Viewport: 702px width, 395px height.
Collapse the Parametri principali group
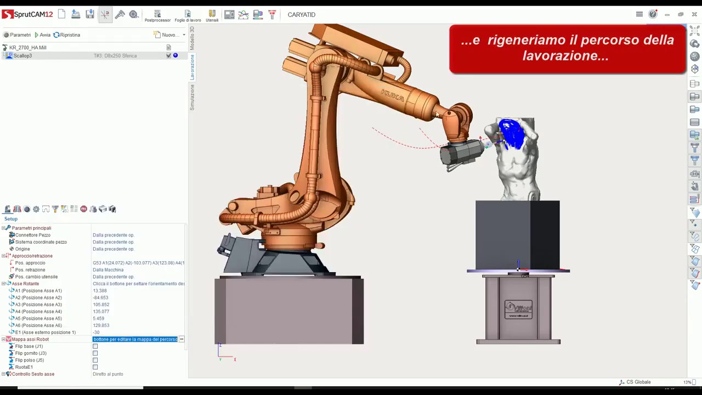(x=3, y=228)
